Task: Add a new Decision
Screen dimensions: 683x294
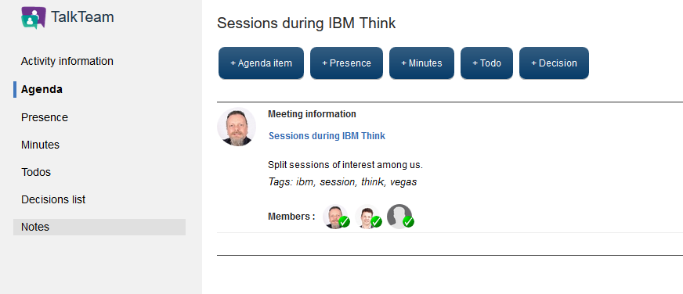Action: [x=554, y=63]
